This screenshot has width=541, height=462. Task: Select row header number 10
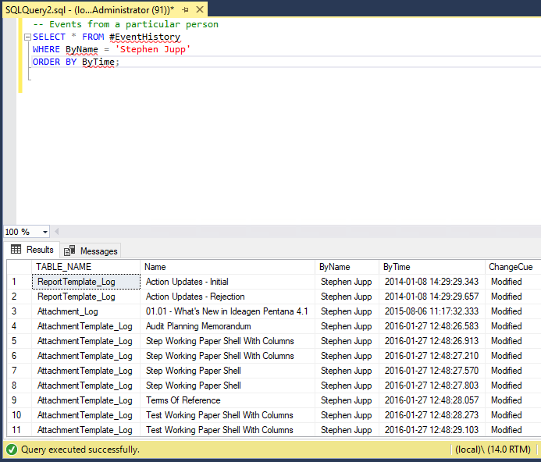tap(20, 415)
